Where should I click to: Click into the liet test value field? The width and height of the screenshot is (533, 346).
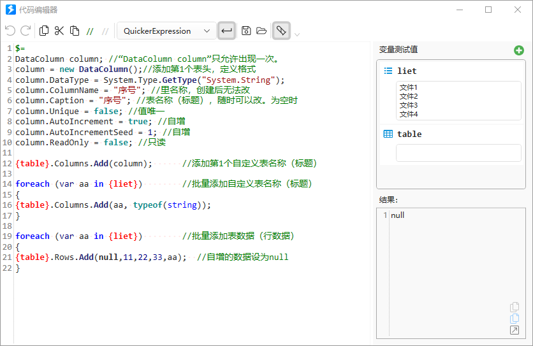click(458, 101)
